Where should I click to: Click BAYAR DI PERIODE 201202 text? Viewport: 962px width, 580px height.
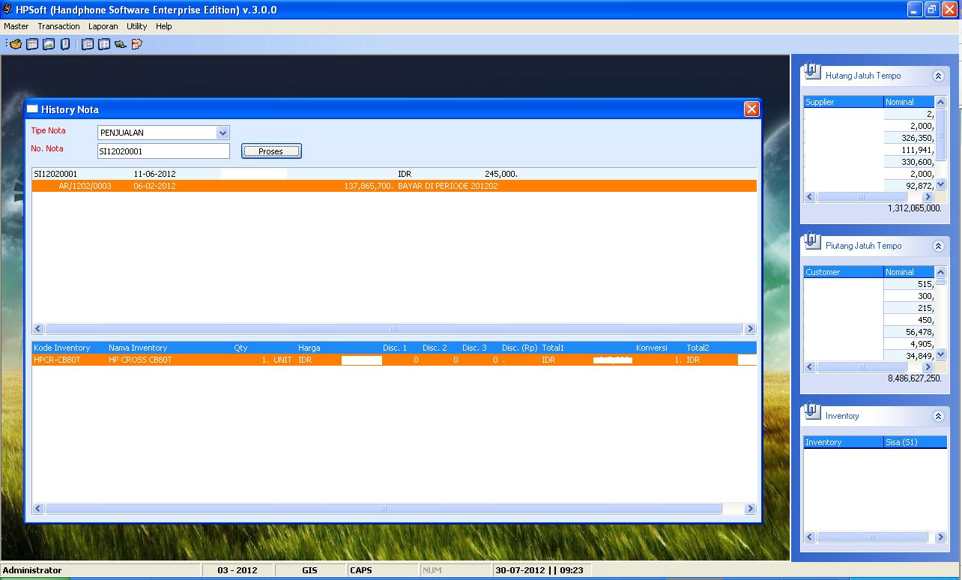(448, 186)
